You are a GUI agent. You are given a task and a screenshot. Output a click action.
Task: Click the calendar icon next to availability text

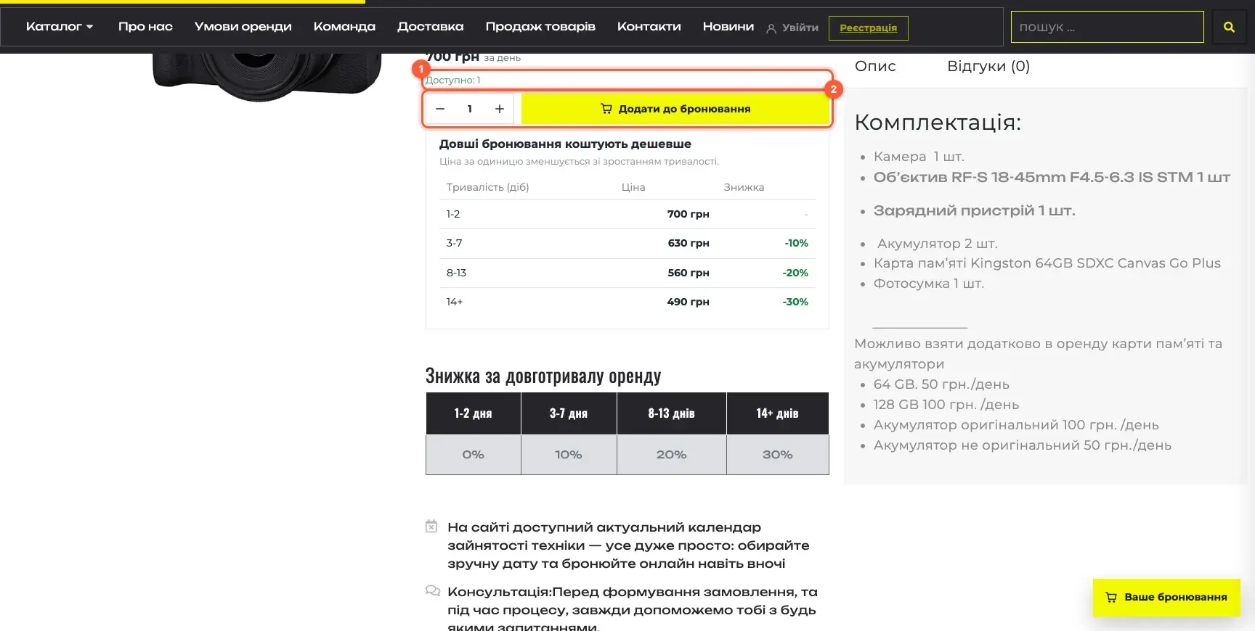click(x=431, y=527)
